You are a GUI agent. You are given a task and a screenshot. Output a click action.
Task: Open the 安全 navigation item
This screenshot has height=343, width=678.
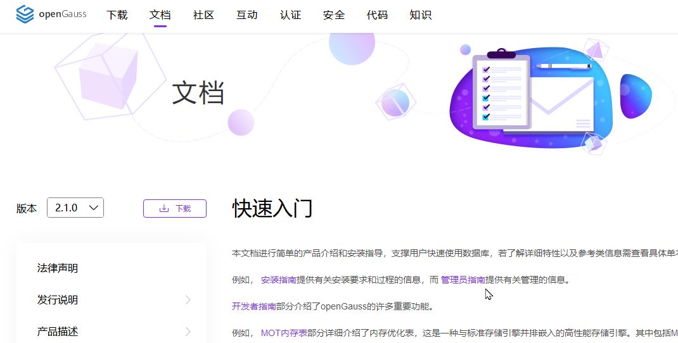coord(334,15)
